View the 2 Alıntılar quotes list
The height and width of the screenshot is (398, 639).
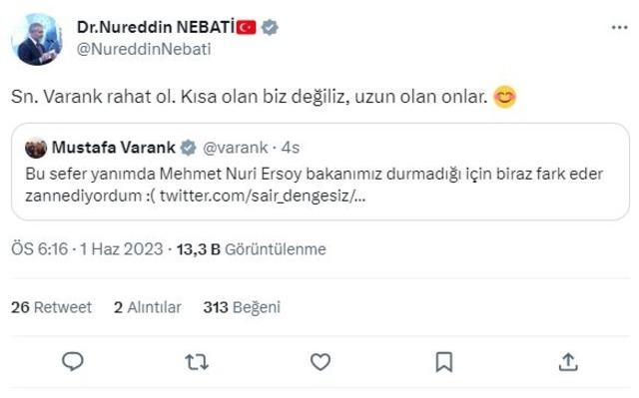pos(148,307)
